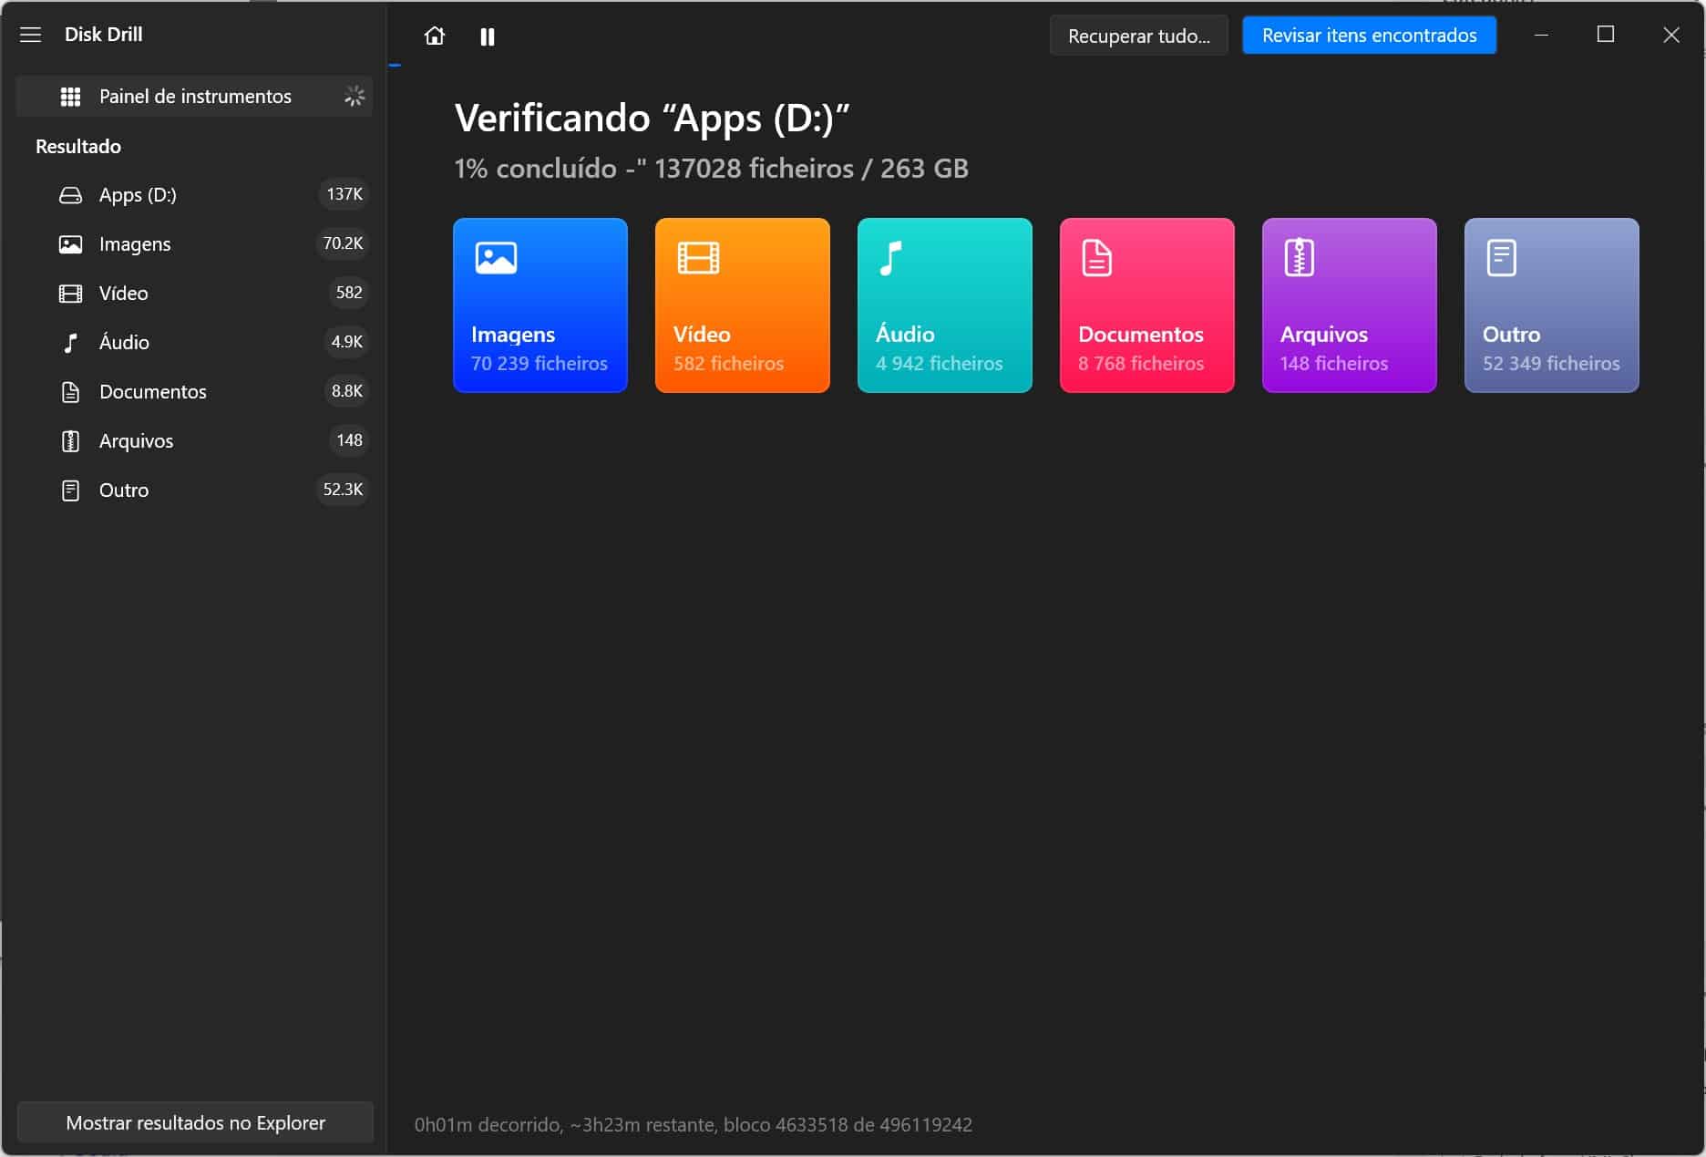Select Imagens in the results sidebar

(x=135, y=244)
